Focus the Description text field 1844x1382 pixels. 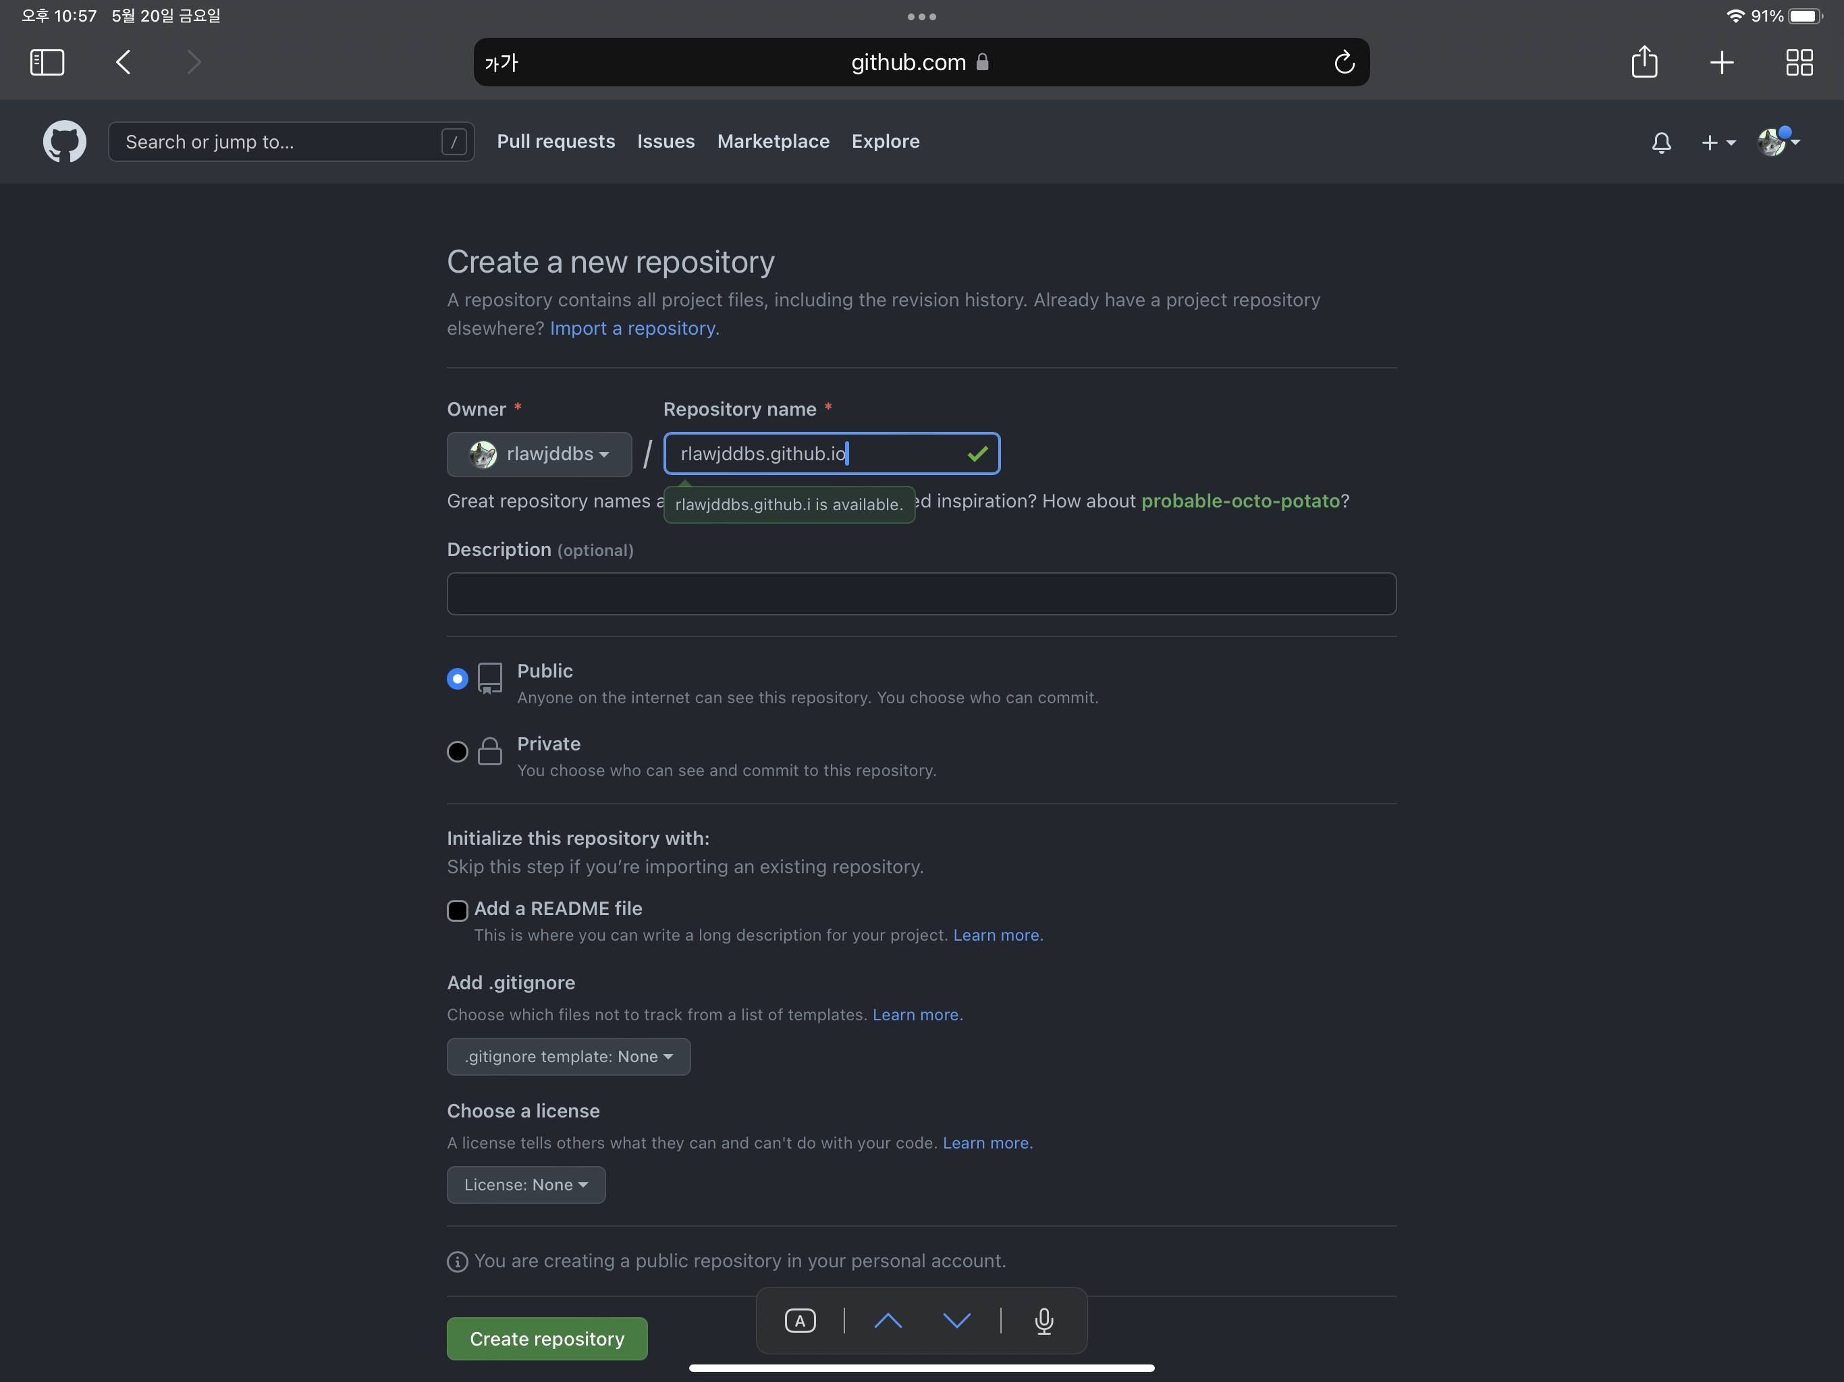pyautogui.click(x=921, y=593)
